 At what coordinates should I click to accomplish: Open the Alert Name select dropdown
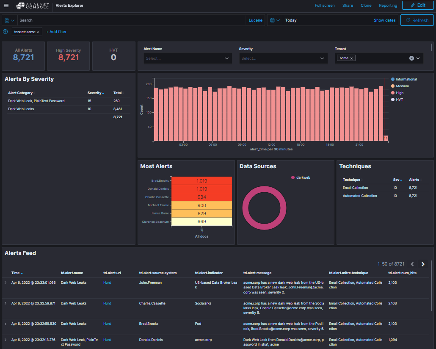[188, 58]
